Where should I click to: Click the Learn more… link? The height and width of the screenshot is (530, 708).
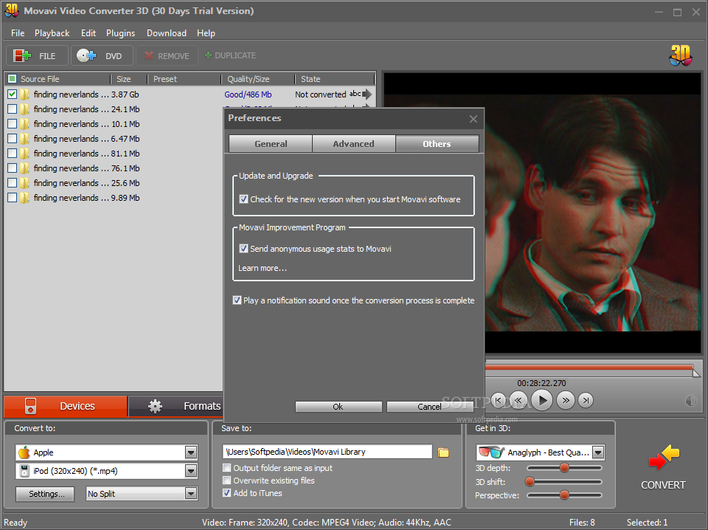(x=263, y=268)
